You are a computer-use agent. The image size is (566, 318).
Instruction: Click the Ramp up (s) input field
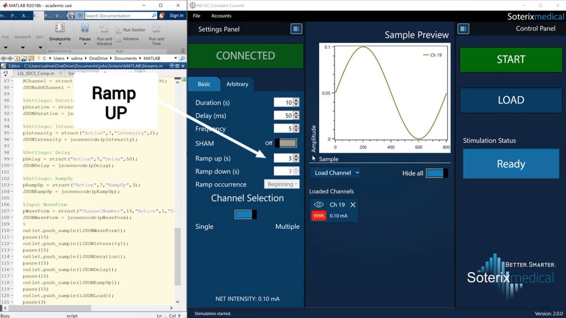tap(283, 159)
